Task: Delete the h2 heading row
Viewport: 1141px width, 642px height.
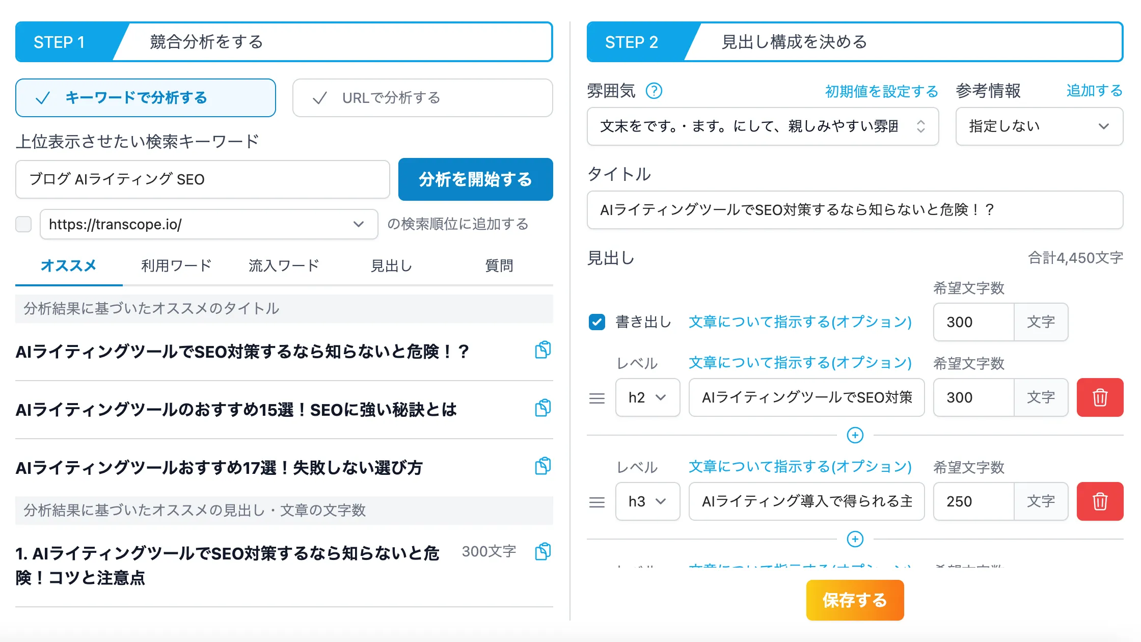Action: 1100,397
